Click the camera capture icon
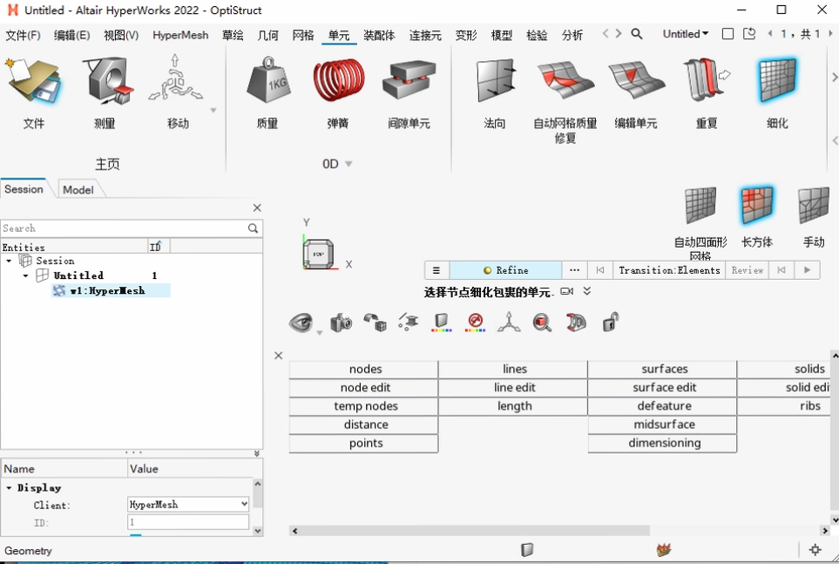The height and width of the screenshot is (564, 839). click(x=341, y=323)
